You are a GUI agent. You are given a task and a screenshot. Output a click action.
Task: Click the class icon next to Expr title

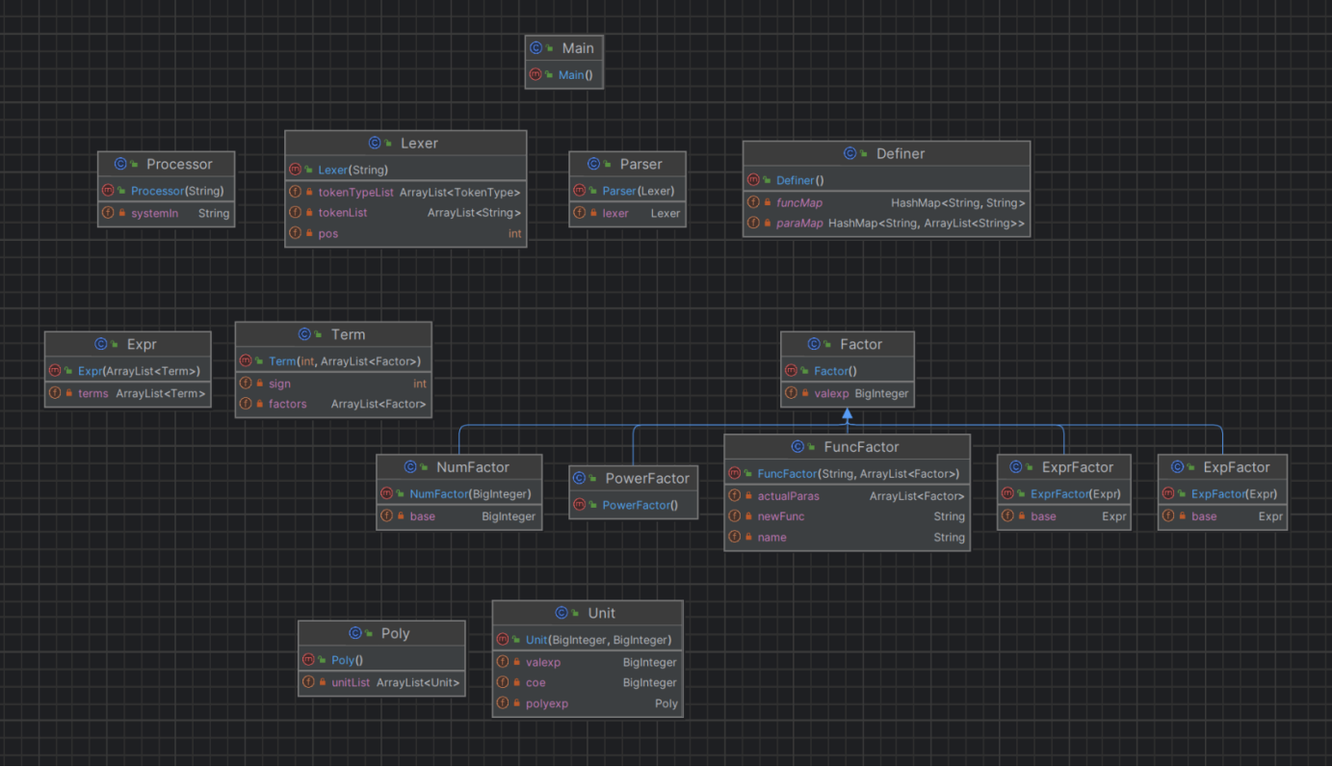tap(101, 345)
